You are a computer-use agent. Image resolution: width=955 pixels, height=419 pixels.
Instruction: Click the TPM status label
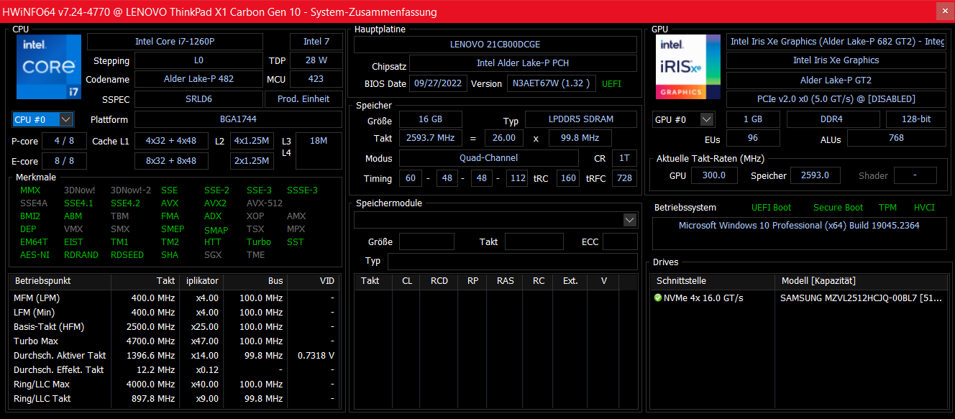(x=887, y=208)
